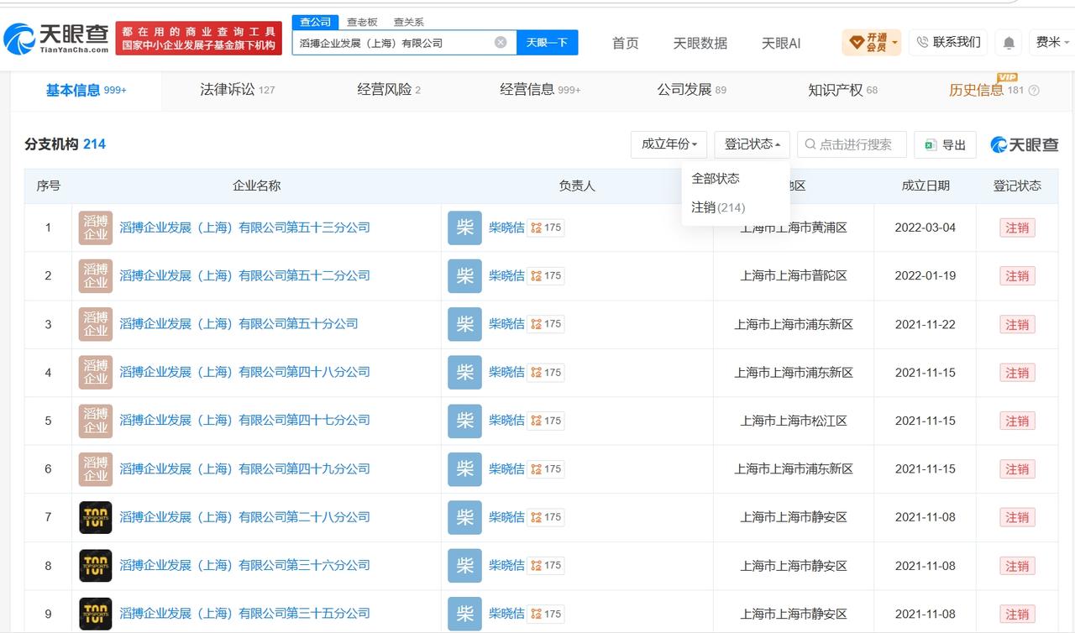Click the TOP SPORTS logo in row 7
Image resolution: width=1075 pixels, height=633 pixels.
pyautogui.click(x=95, y=517)
